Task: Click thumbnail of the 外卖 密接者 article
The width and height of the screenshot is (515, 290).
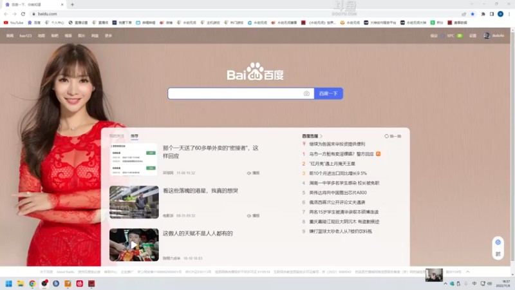Action: pos(134,159)
